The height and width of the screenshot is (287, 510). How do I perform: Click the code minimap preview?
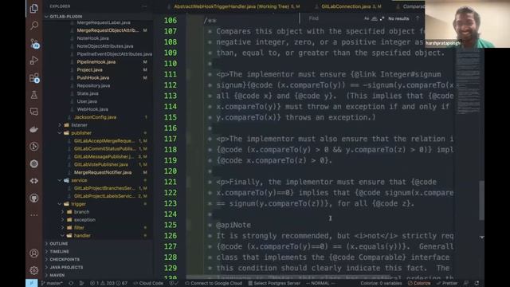coord(468,81)
